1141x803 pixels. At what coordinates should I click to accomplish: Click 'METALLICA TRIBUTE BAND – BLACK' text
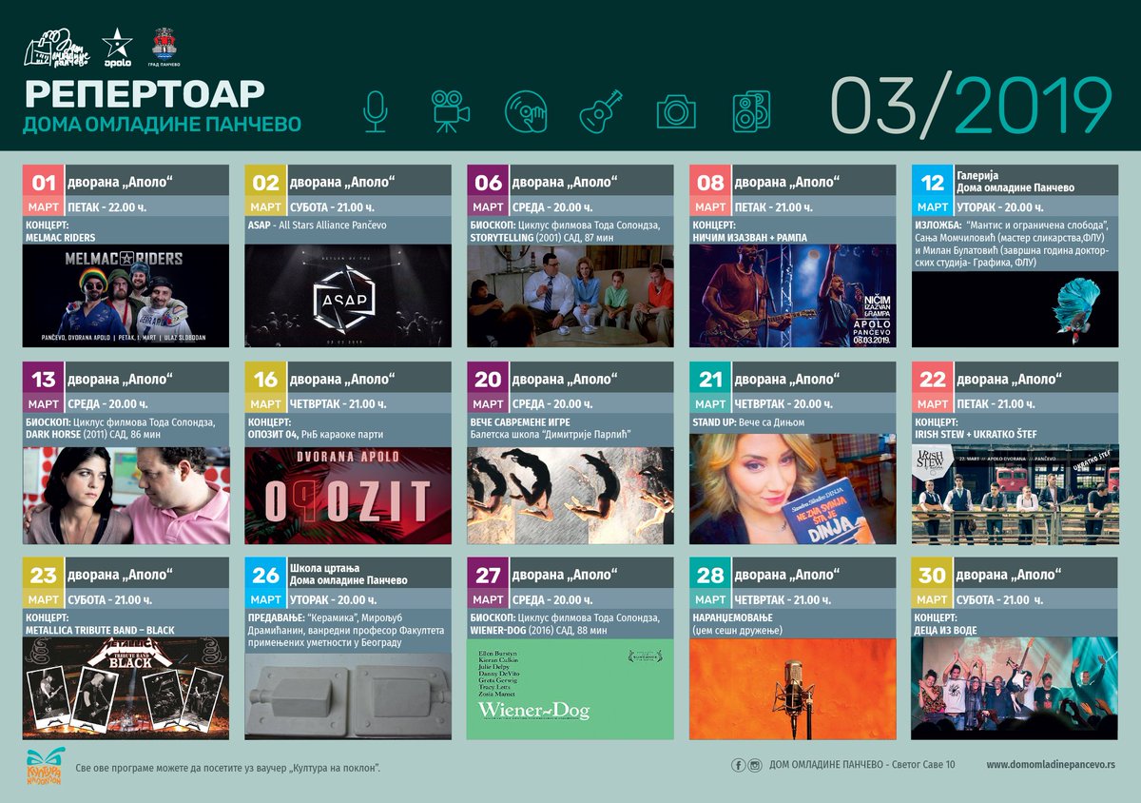point(101,630)
